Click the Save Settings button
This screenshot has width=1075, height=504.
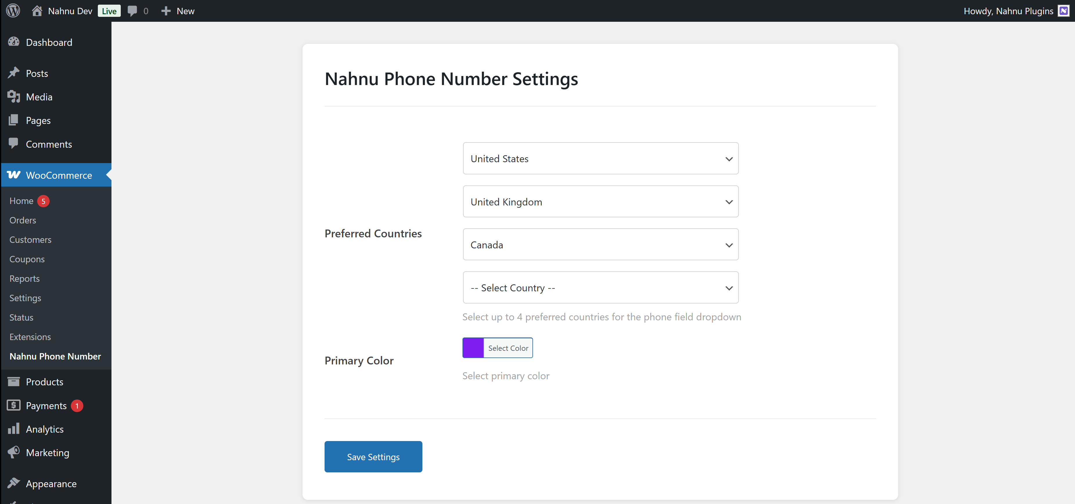(x=373, y=456)
